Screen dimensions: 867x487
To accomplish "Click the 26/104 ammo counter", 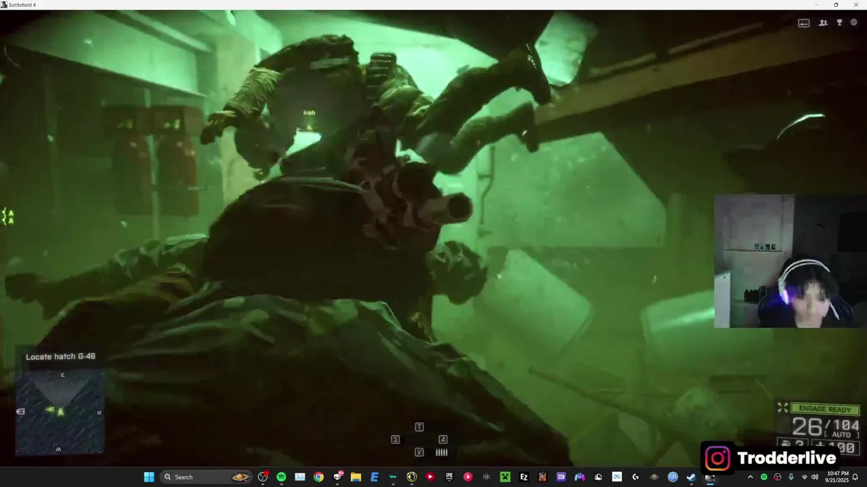I will (825, 427).
